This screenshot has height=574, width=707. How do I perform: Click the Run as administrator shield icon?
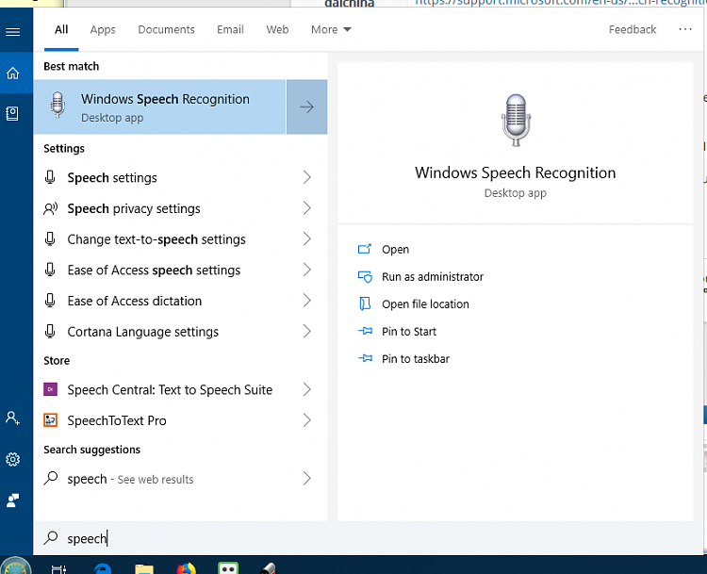(365, 276)
